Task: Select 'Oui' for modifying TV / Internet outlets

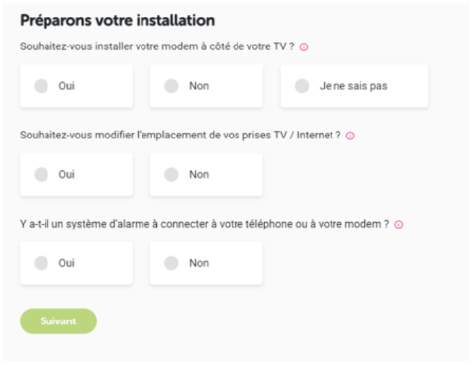Action: click(76, 174)
